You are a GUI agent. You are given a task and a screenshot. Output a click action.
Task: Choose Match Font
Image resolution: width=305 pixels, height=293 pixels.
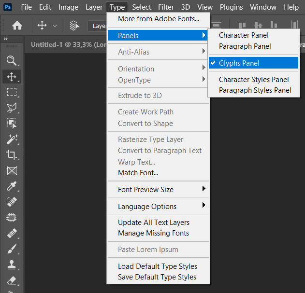coord(158,172)
